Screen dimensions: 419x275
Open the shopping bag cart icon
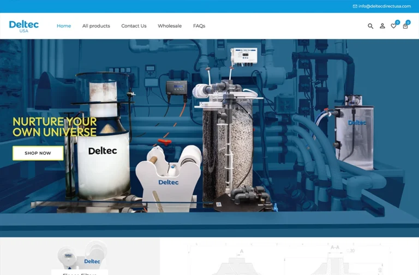click(x=405, y=26)
